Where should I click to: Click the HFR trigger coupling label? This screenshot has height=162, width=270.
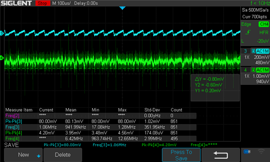[x=264, y=32]
